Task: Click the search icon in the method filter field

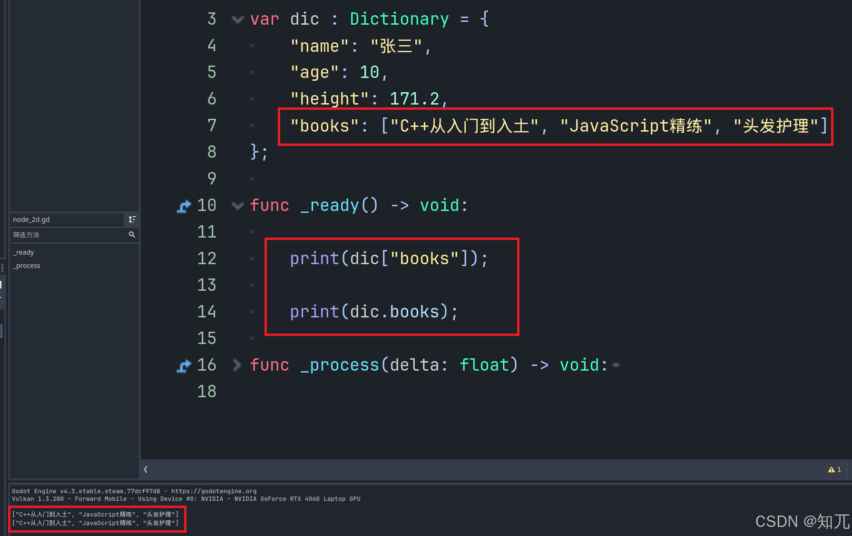Action: tap(132, 234)
